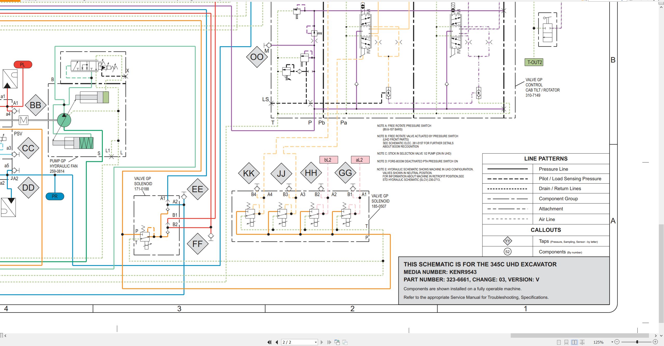Click the blue PR port label
The height and width of the screenshot is (346, 664).
pos(55,196)
